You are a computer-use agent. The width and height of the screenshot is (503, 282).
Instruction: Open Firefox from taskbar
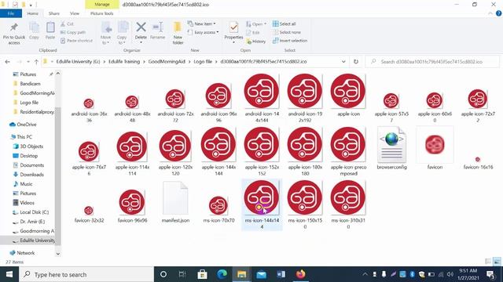coord(300,274)
